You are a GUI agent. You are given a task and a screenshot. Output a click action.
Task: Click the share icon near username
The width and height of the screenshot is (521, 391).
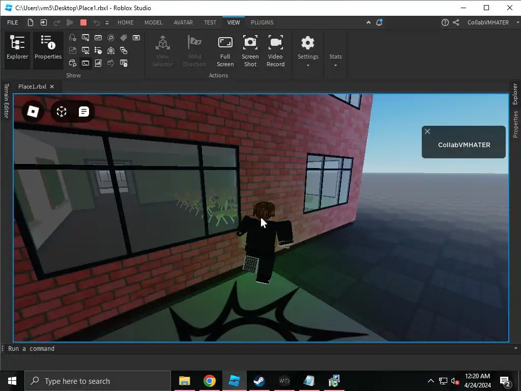(456, 22)
